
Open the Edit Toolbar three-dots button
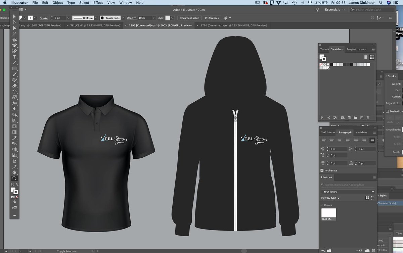pos(14,215)
